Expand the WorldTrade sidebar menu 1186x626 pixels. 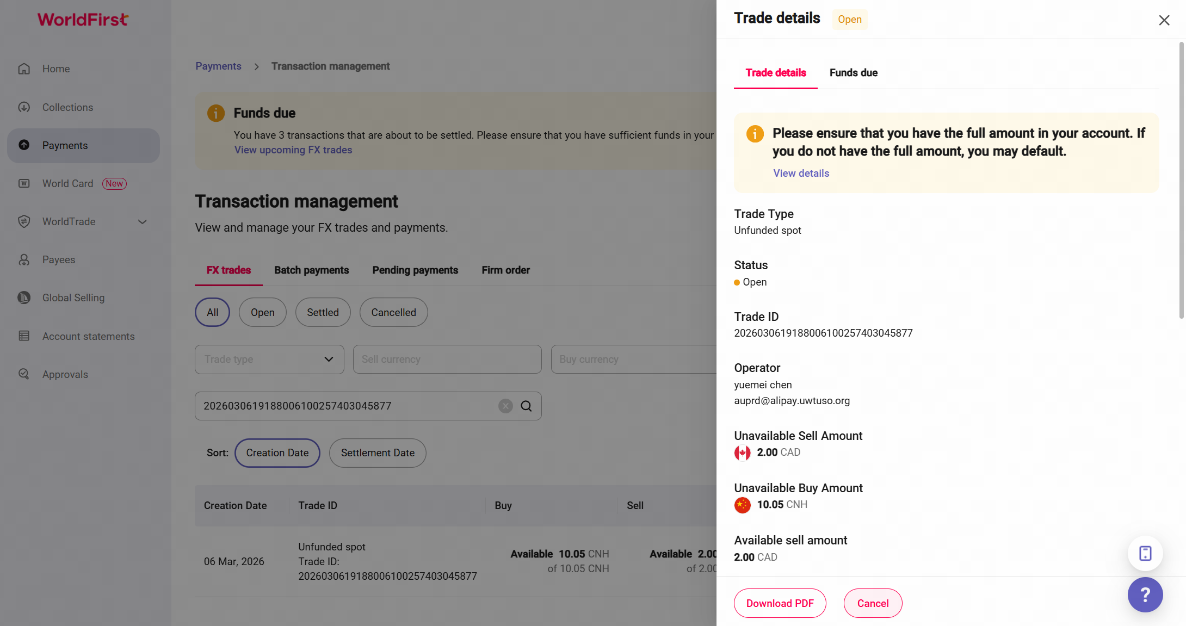click(x=143, y=222)
